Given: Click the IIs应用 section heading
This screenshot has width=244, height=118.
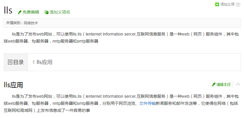Looking at the screenshot, I should pos(14,85).
